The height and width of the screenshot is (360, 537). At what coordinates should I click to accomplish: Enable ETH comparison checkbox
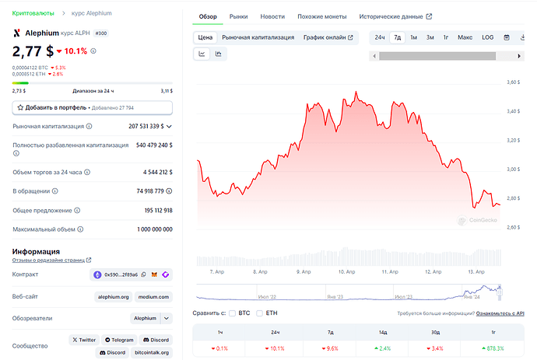point(260,313)
